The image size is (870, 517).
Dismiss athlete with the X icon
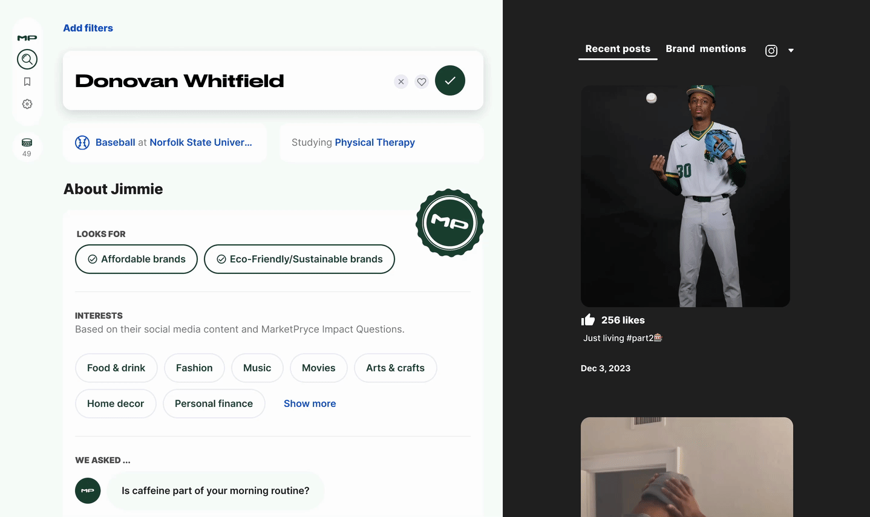coord(401,82)
